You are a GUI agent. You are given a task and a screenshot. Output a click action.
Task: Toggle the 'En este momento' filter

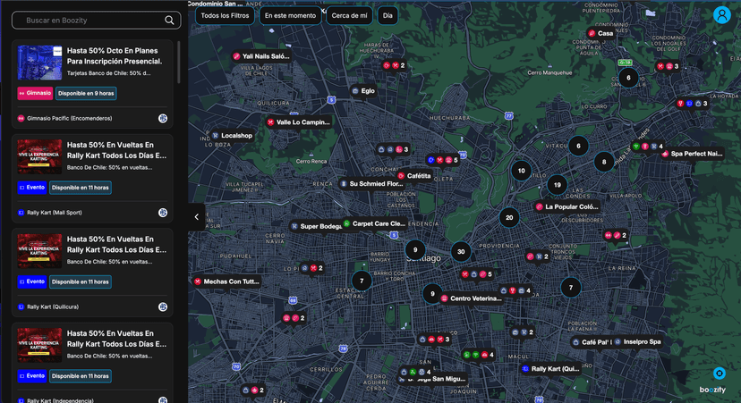point(291,15)
